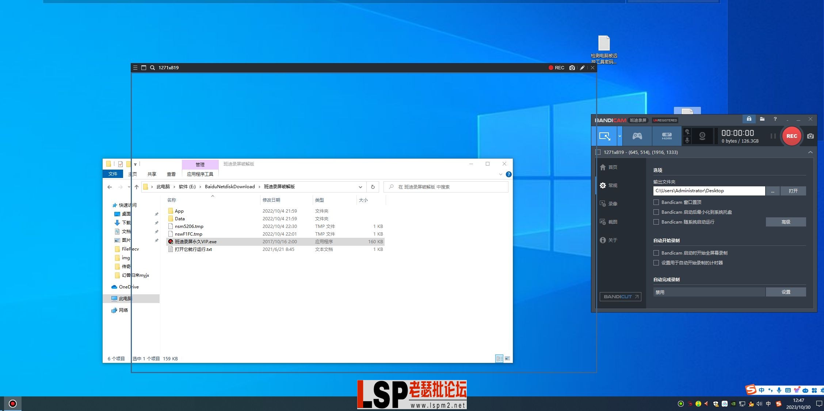Toggle mouse cursor effect icon in Bandicam
The image size is (824, 411).
pyautogui.click(x=687, y=132)
